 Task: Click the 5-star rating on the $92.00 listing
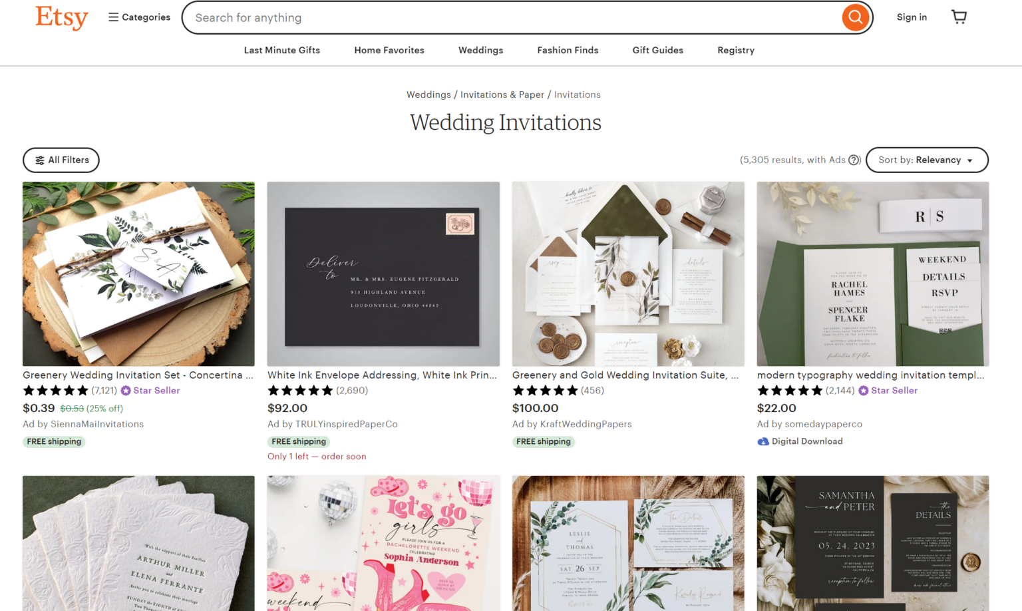(x=301, y=390)
